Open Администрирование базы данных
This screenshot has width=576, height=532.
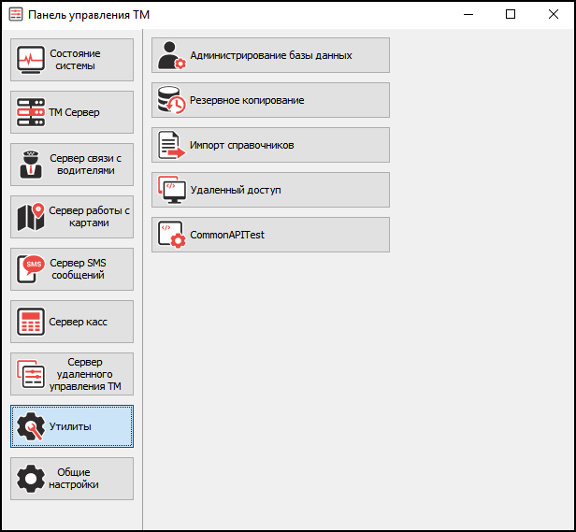click(x=270, y=55)
